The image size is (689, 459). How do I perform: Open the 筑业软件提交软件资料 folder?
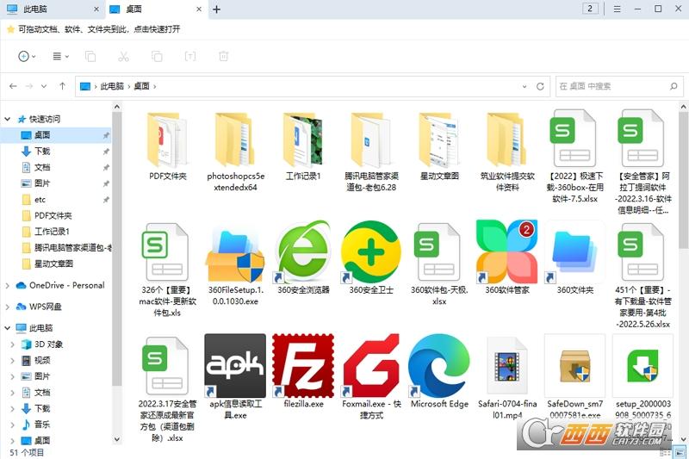[x=507, y=140]
